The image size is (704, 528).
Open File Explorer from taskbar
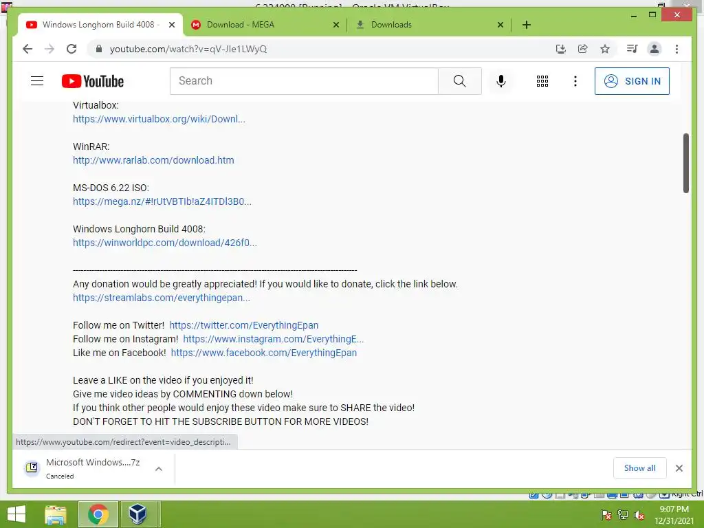point(55,514)
